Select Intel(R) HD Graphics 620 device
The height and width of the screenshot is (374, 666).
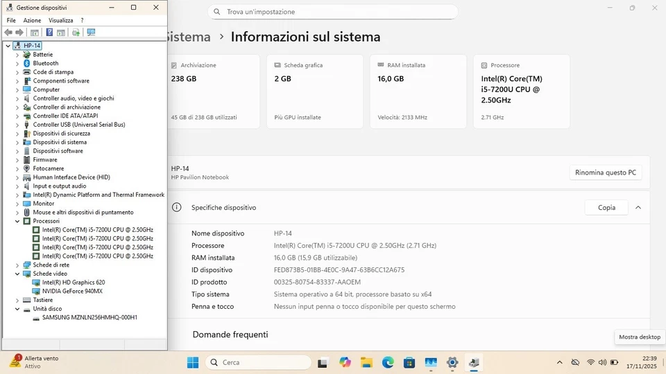[74, 283]
